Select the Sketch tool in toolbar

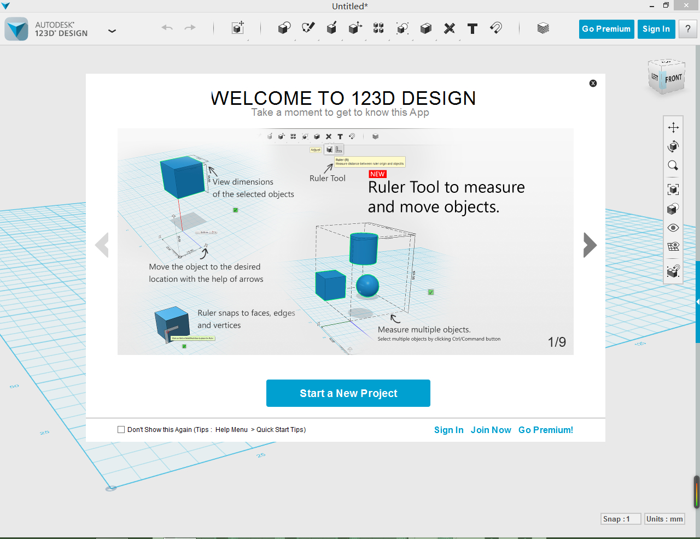point(308,28)
